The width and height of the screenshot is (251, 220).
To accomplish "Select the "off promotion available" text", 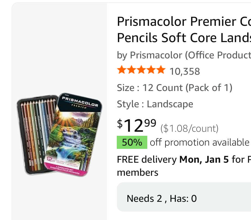I will [199, 142].
